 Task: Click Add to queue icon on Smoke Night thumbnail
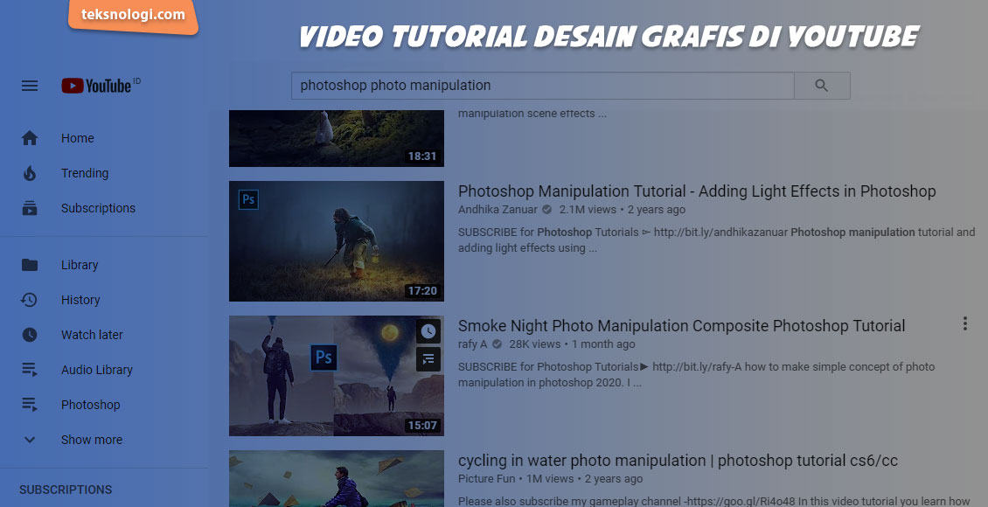(428, 358)
